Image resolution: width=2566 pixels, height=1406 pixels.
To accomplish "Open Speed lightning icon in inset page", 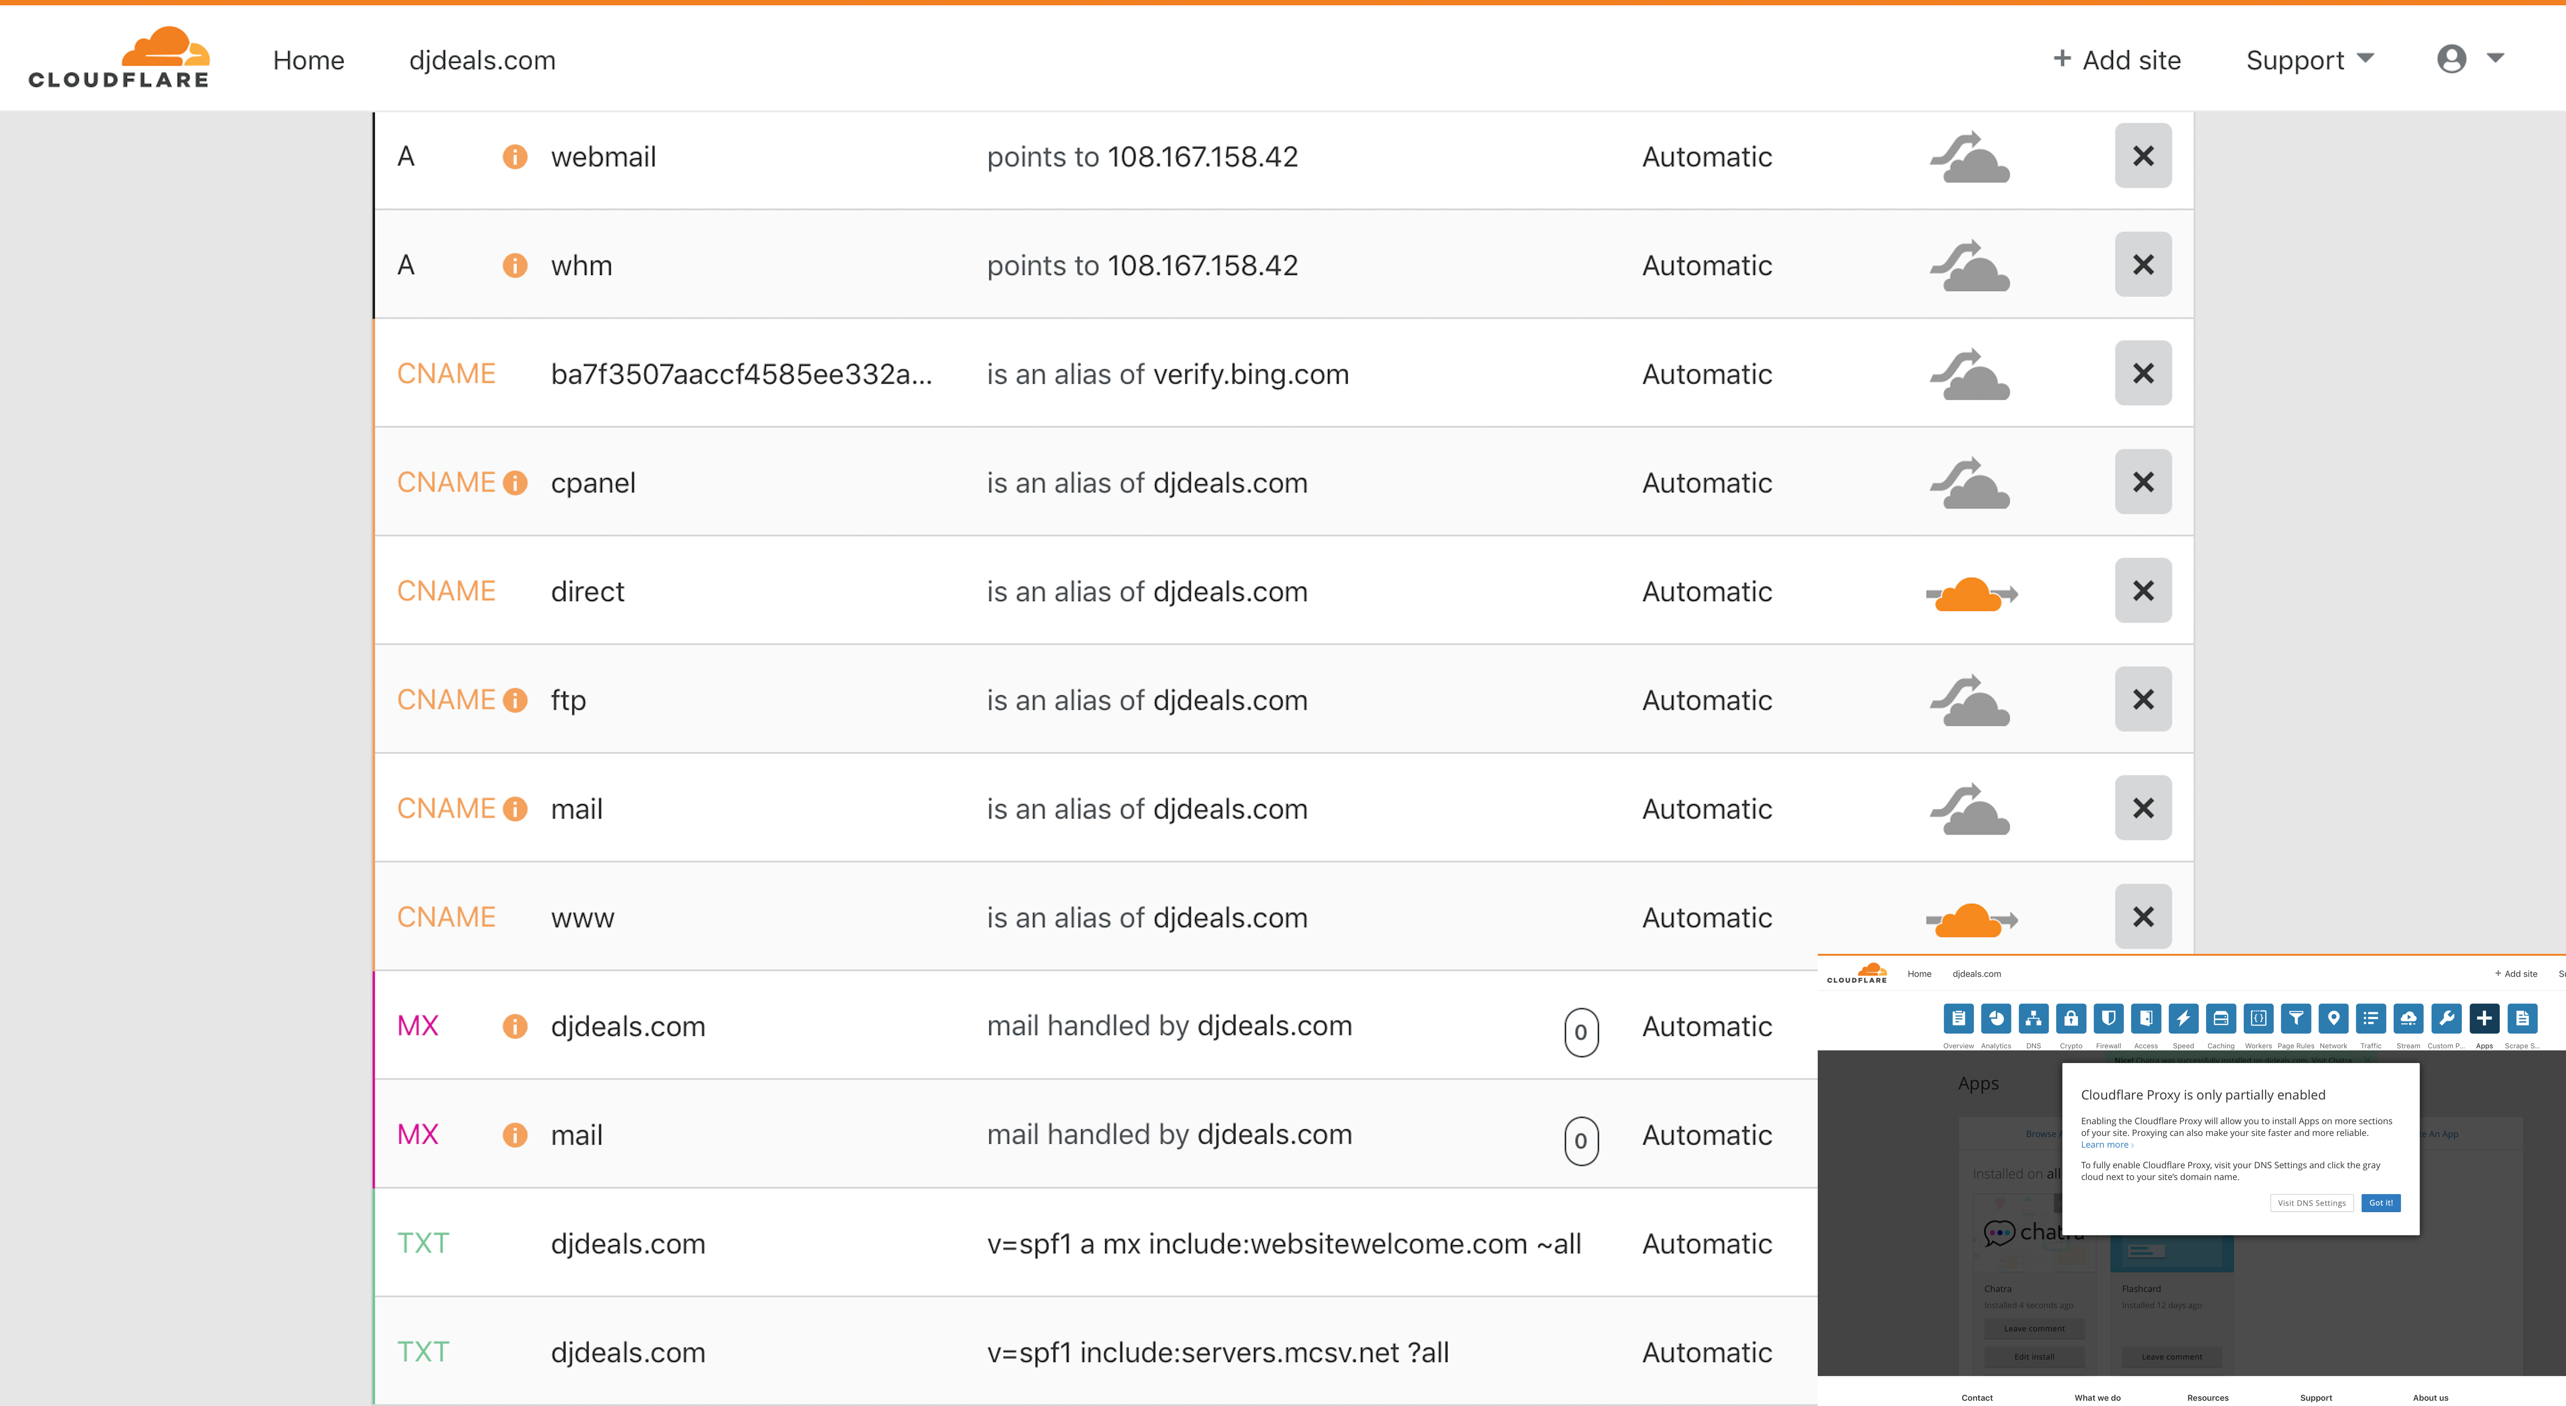I will pos(2183,1018).
